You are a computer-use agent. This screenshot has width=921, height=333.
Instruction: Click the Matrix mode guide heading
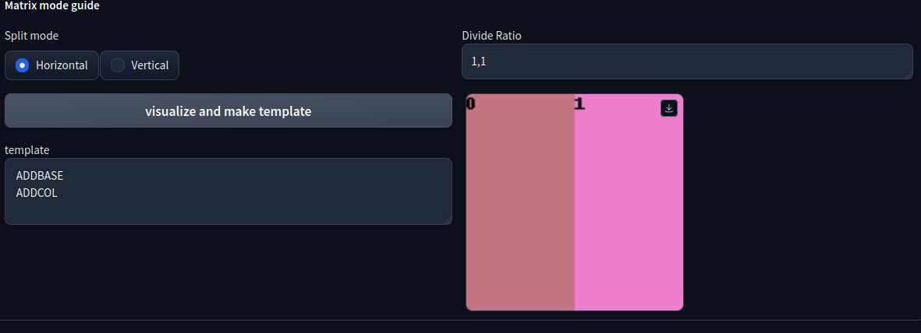click(x=52, y=6)
